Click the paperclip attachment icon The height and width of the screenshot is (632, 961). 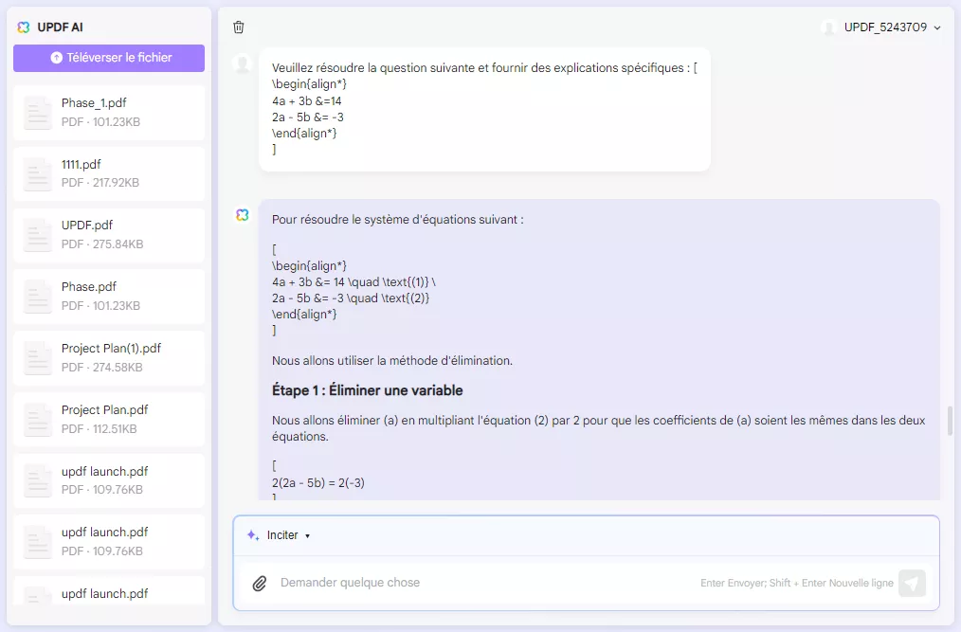pos(260,583)
